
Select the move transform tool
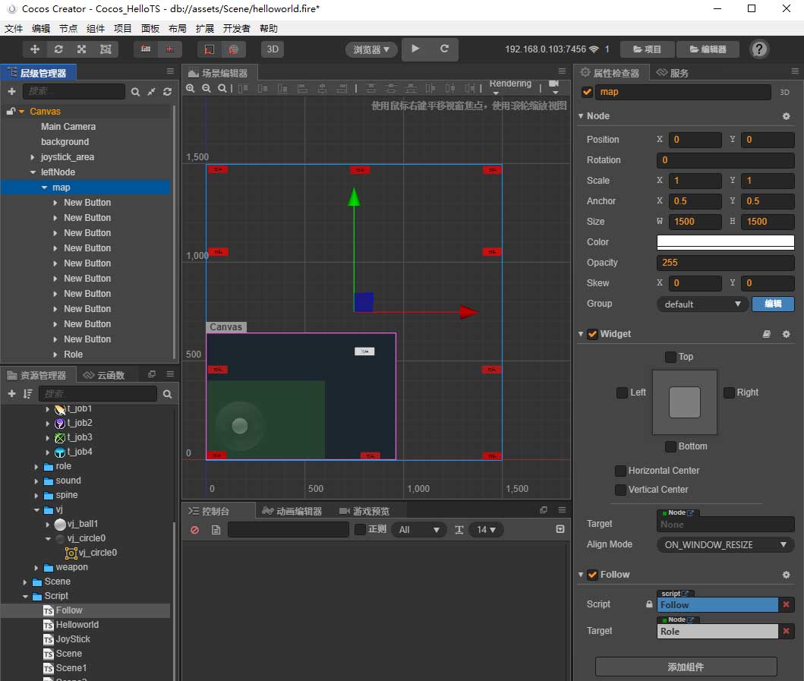34,49
